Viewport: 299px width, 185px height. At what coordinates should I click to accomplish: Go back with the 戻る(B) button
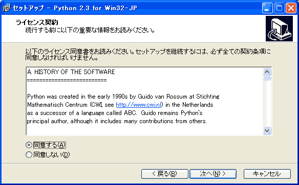(165, 174)
